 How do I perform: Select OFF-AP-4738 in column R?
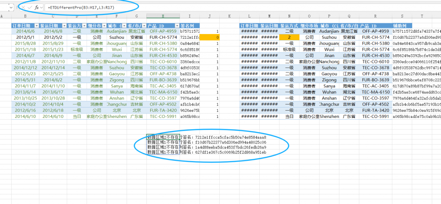coord(376,74)
